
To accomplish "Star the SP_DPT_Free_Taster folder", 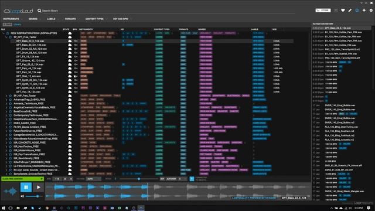I will [10, 37].
